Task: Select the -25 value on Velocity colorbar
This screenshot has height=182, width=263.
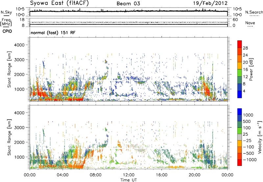Action: coord(248,141)
